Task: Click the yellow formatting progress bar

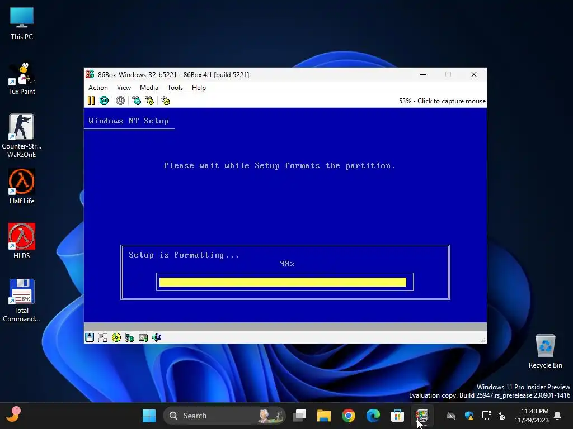Action: pyautogui.click(x=283, y=282)
